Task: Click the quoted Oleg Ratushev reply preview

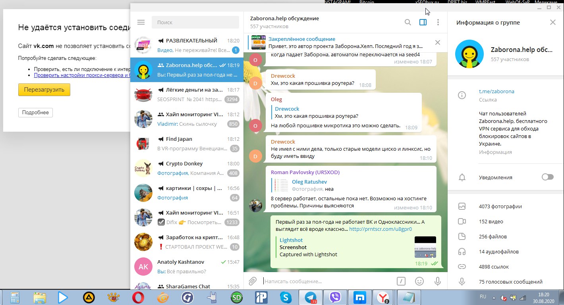Action: 302,185
